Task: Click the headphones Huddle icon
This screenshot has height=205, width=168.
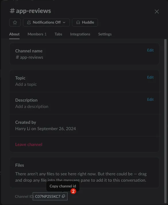Action: [x=78, y=22]
